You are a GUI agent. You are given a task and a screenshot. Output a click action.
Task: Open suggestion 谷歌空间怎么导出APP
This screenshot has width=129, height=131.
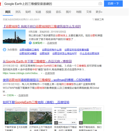point(64,53)
